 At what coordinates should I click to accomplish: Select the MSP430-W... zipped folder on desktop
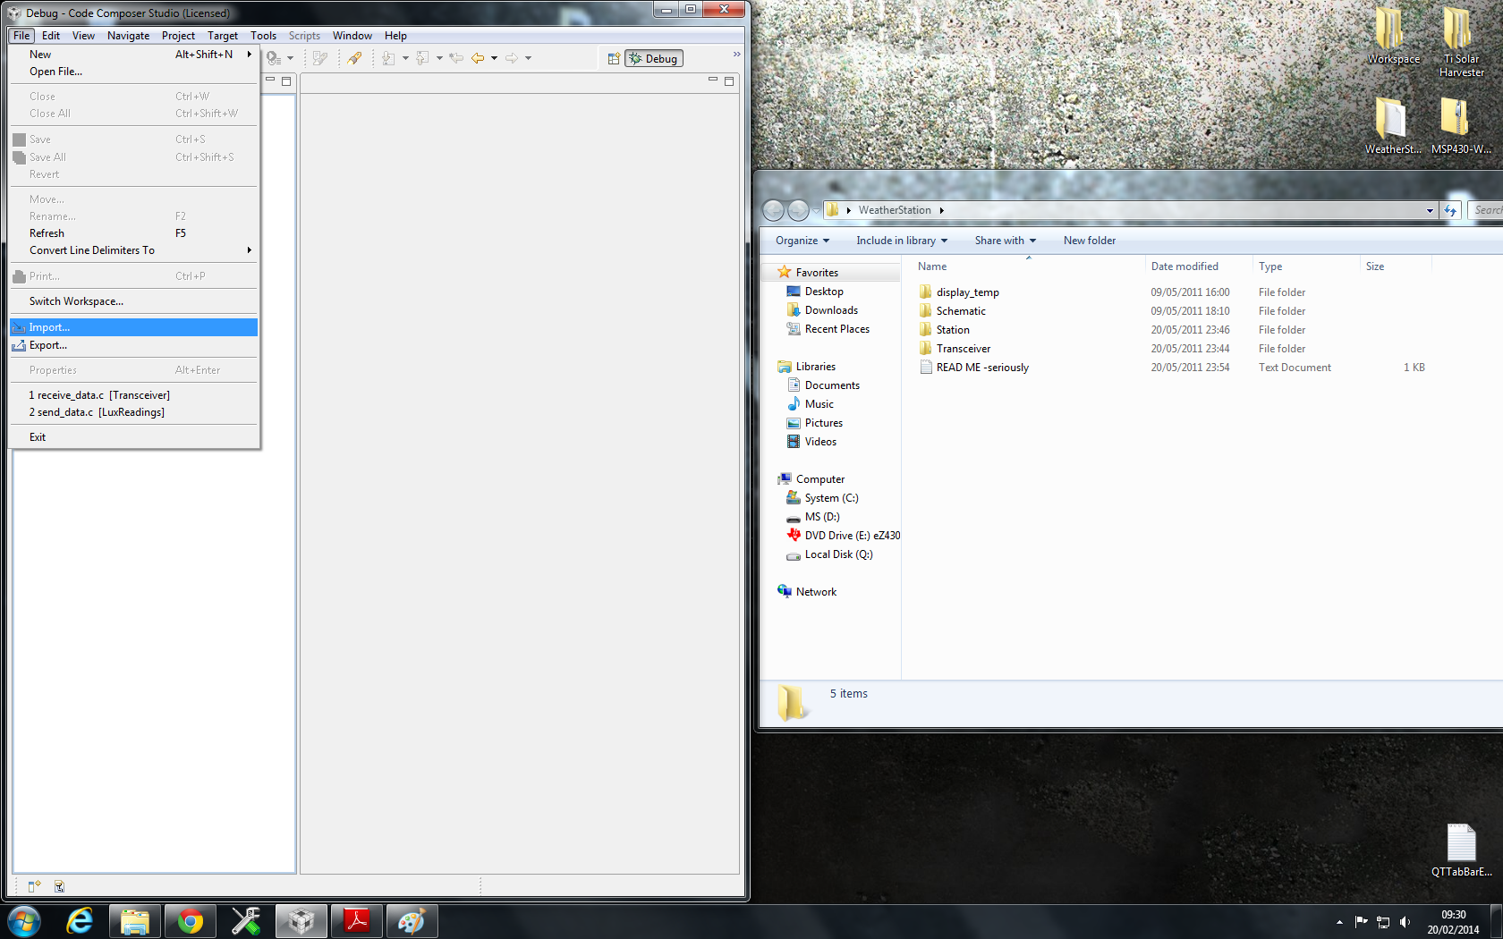pos(1461,125)
